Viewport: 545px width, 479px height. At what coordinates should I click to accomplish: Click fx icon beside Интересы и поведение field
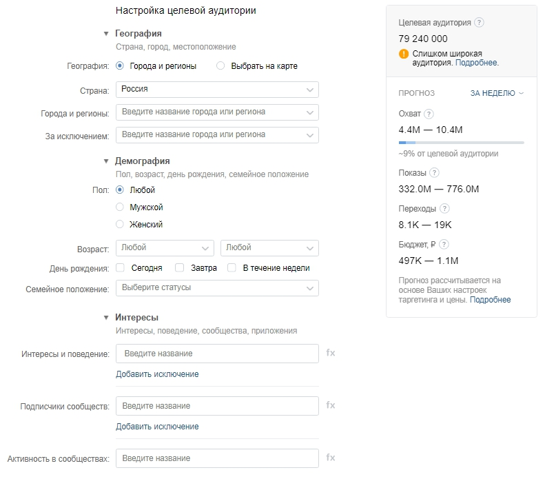click(x=331, y=353)
